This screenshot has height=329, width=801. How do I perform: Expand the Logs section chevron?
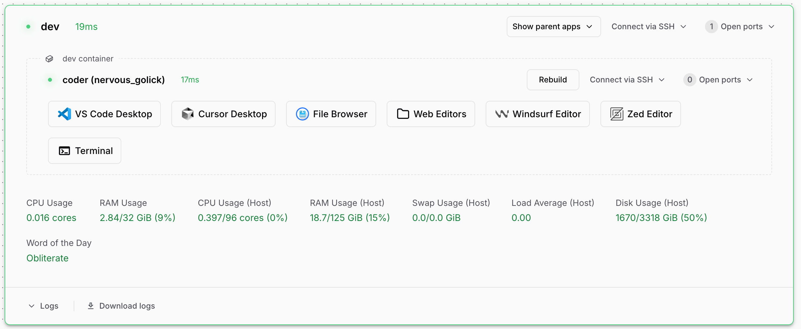click(x=32, y=306)
